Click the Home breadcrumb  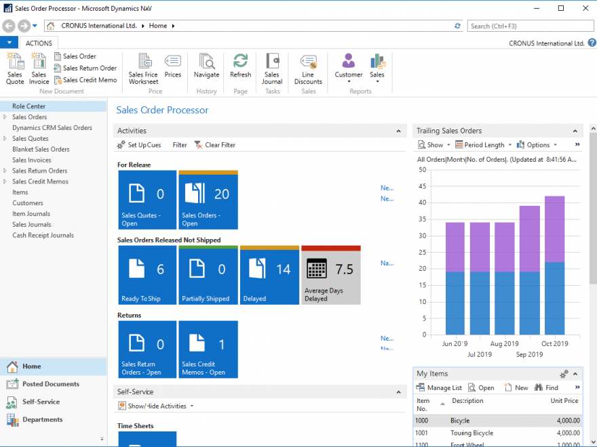pyautogui.click(x=158, y=26)
